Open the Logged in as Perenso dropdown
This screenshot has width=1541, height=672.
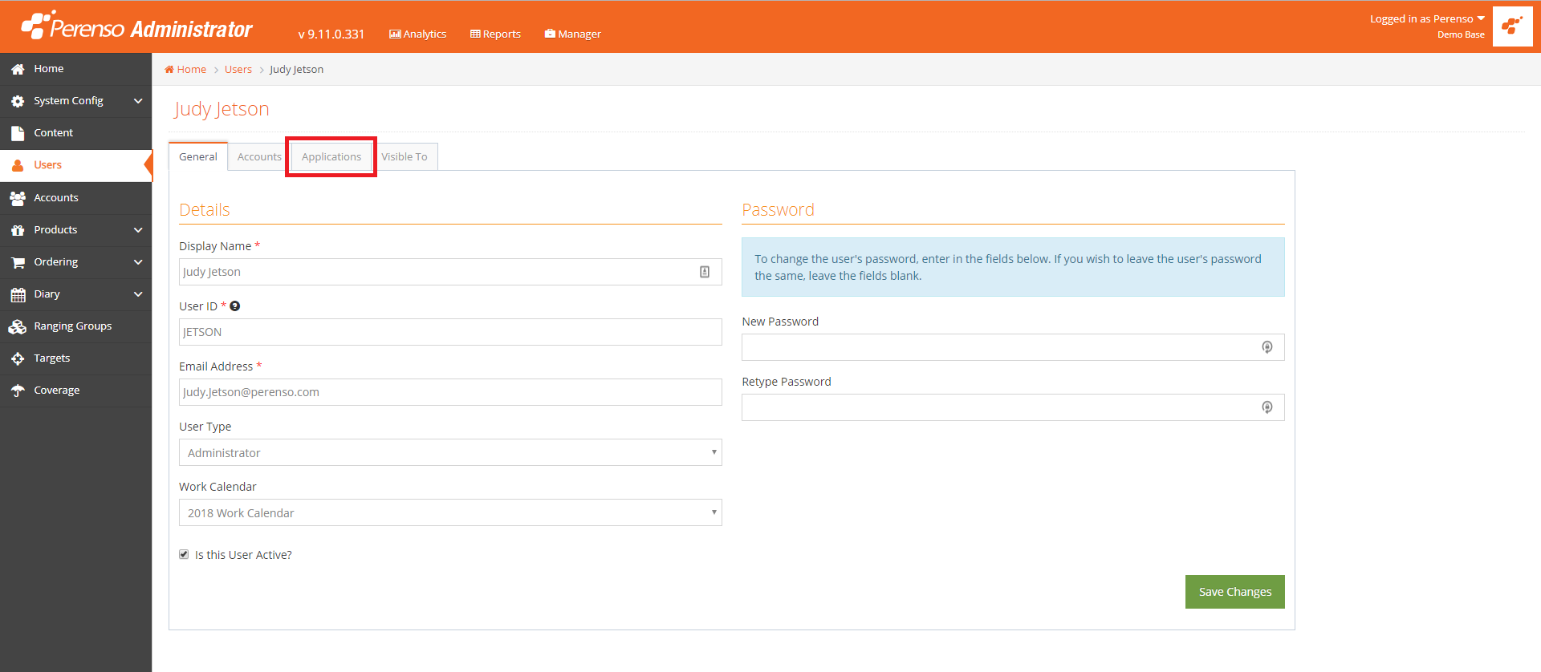coord(1427,19)
